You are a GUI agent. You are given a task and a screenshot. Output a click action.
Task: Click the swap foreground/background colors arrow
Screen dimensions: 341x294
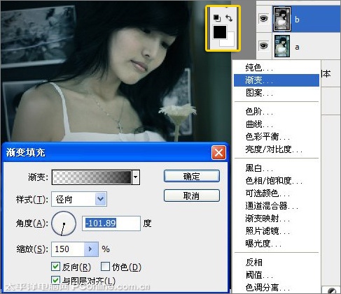(x=229, y=18)
